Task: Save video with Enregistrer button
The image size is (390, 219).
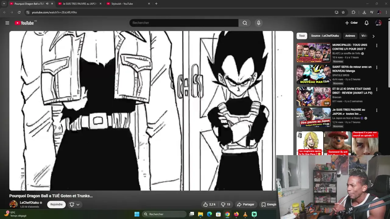Action: click(269, 204)
